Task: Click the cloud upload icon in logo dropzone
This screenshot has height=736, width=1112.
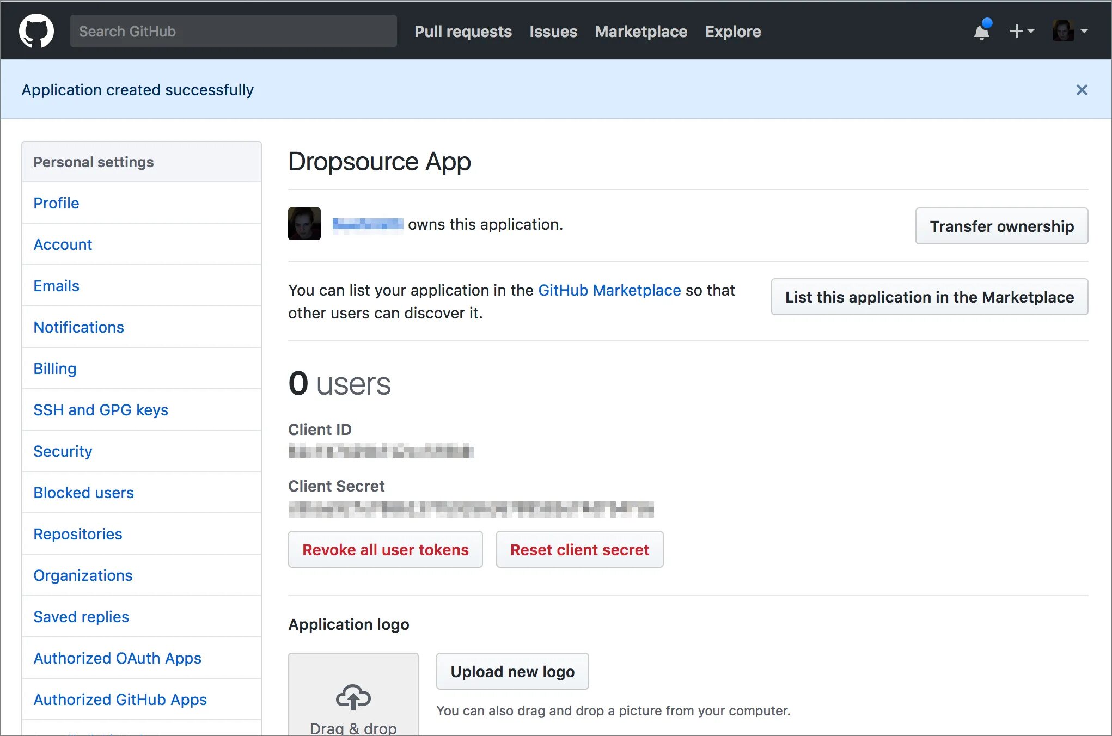Action: pos(353,697)
